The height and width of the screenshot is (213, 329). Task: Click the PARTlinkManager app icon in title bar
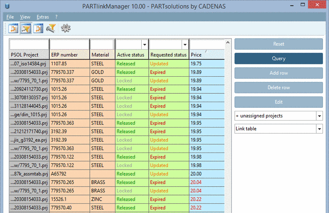coord(7,6)
